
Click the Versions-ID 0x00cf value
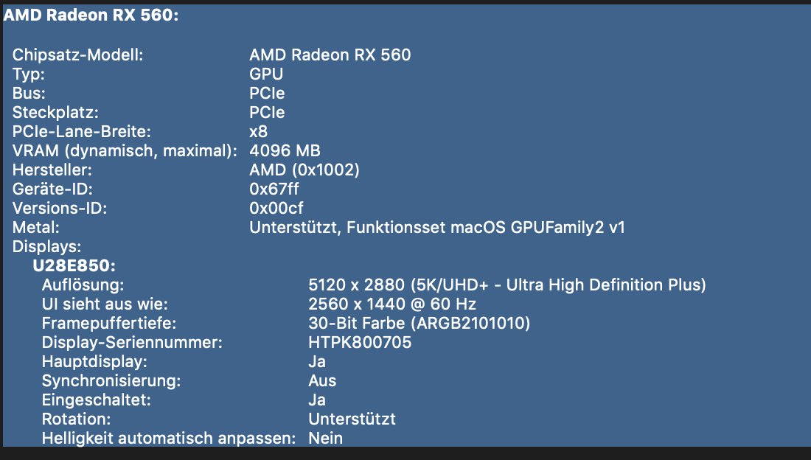pyautogui.click(x=276, y=209)
